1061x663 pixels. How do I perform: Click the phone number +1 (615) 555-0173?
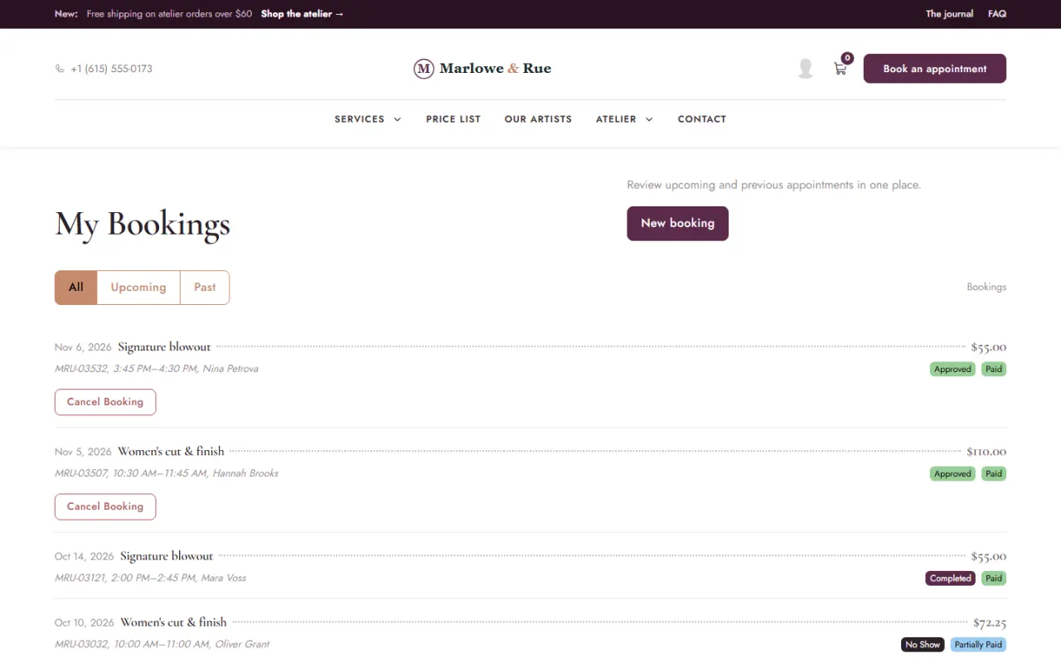click(112, 69)
